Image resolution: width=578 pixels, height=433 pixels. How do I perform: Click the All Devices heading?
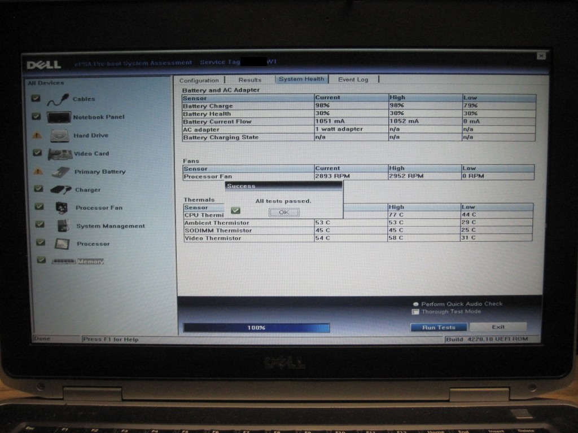pos(46,83)
